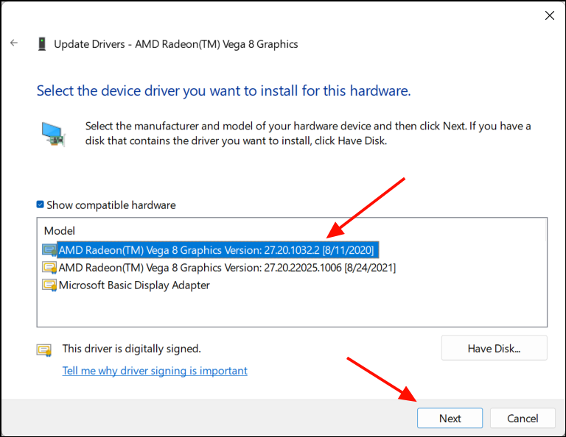This screenshot has height=437, width=566.
Task: Open driver signing importance link
Action: (155, 371)
